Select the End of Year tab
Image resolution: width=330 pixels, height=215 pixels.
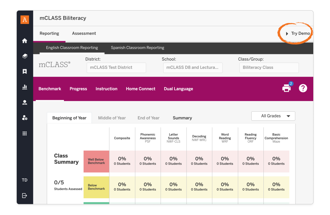click(148, 118)
